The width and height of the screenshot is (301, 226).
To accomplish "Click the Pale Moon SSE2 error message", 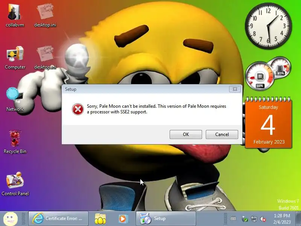I will 157,109.
